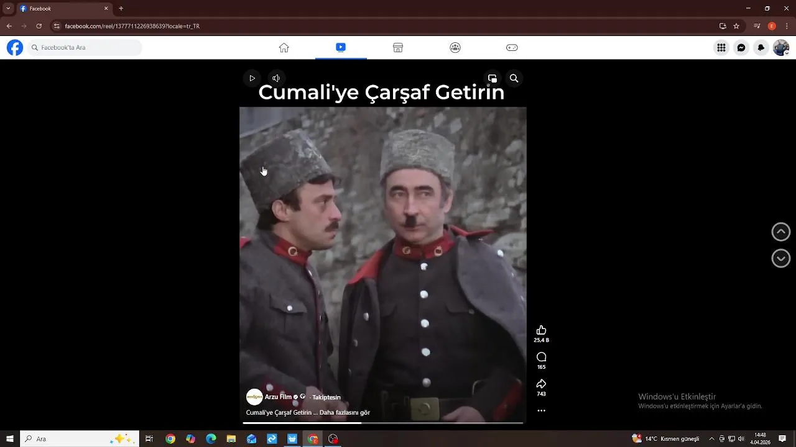Select the Facebook browser tab
Screen dimensions: 796x447
coord(64,9)
